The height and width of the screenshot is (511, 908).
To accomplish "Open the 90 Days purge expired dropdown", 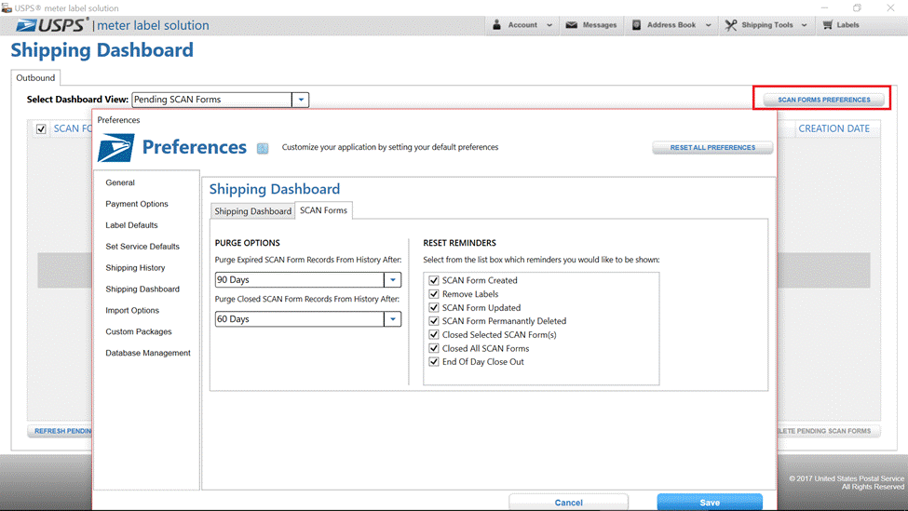I will (x=393, y=279).
